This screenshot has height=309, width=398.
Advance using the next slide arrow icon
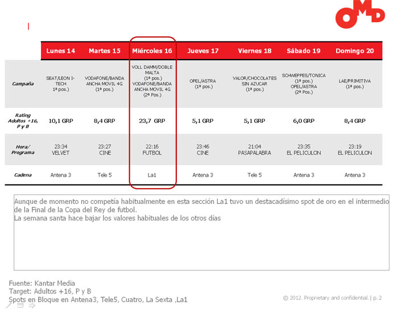click(x=32, y=306)
